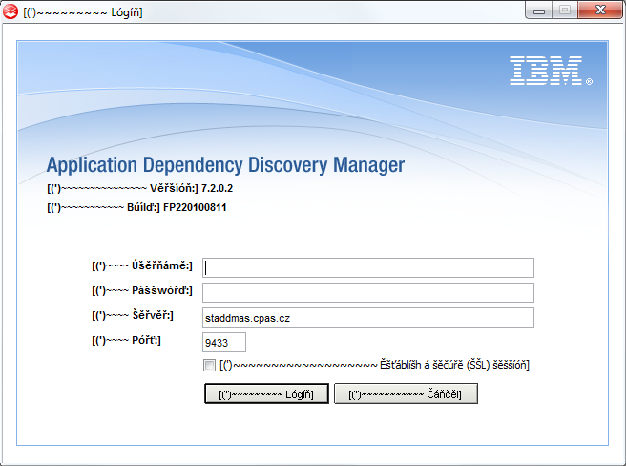
Task: Click the Port field showing 9433
Action: [224, 343]
